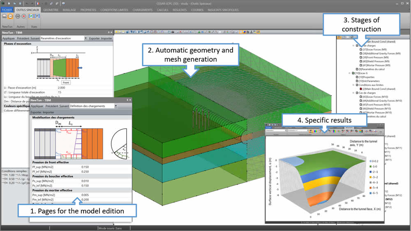
Task: Click the red X icon in Autres group
Action: point(24,16)
